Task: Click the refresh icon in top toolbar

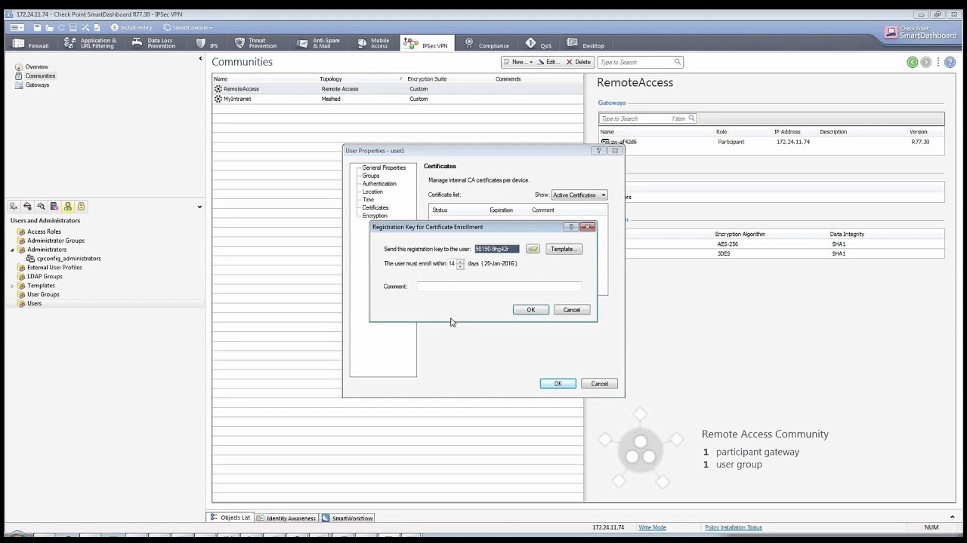Action: pyautogui.click(x=61, y=28)
